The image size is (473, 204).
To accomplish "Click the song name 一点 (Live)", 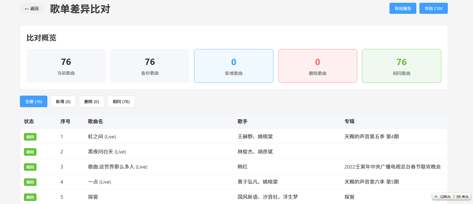I will click(x=99, y=182).
